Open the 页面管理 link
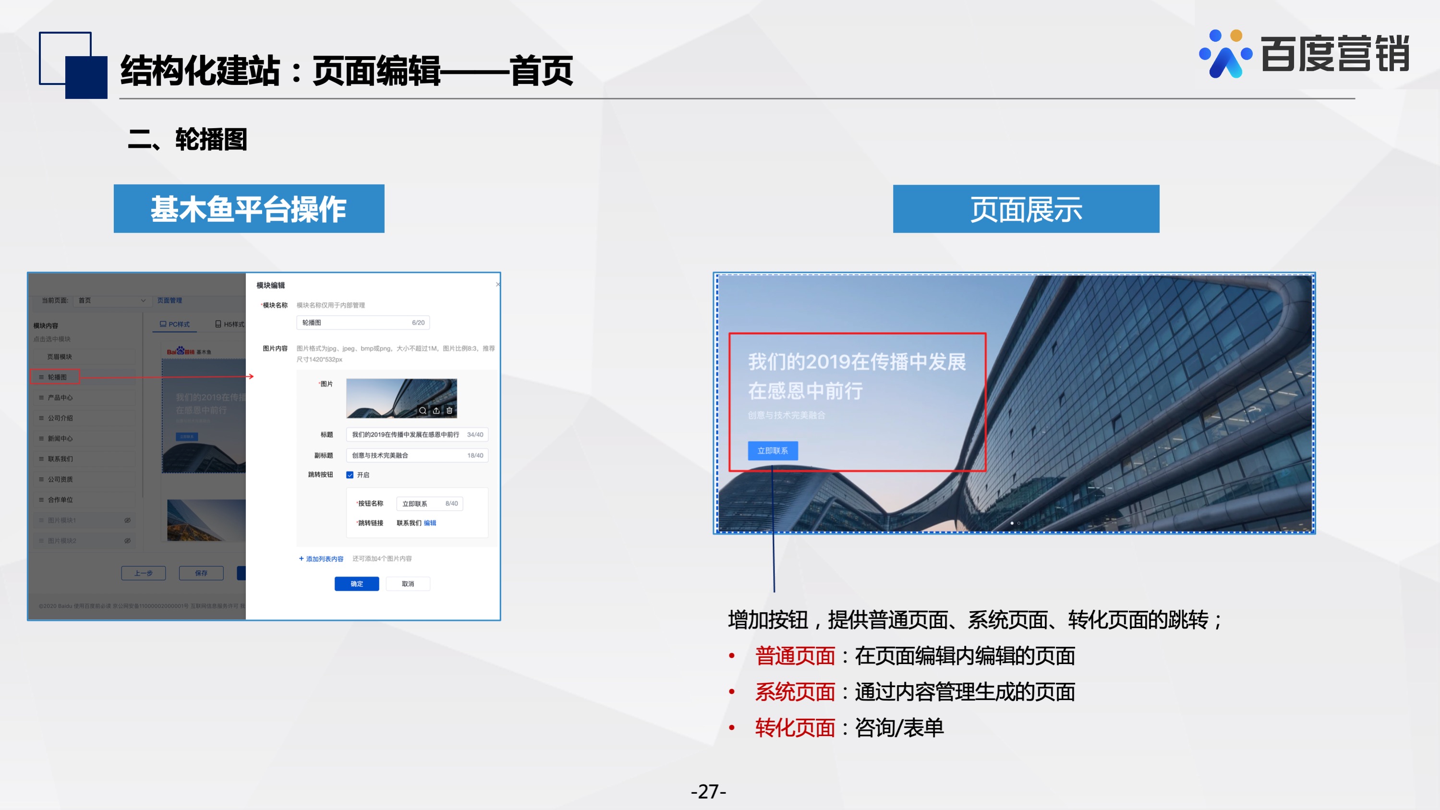Image resolution: width=1440 pixels, height=810 pixels. coord(169,300)
